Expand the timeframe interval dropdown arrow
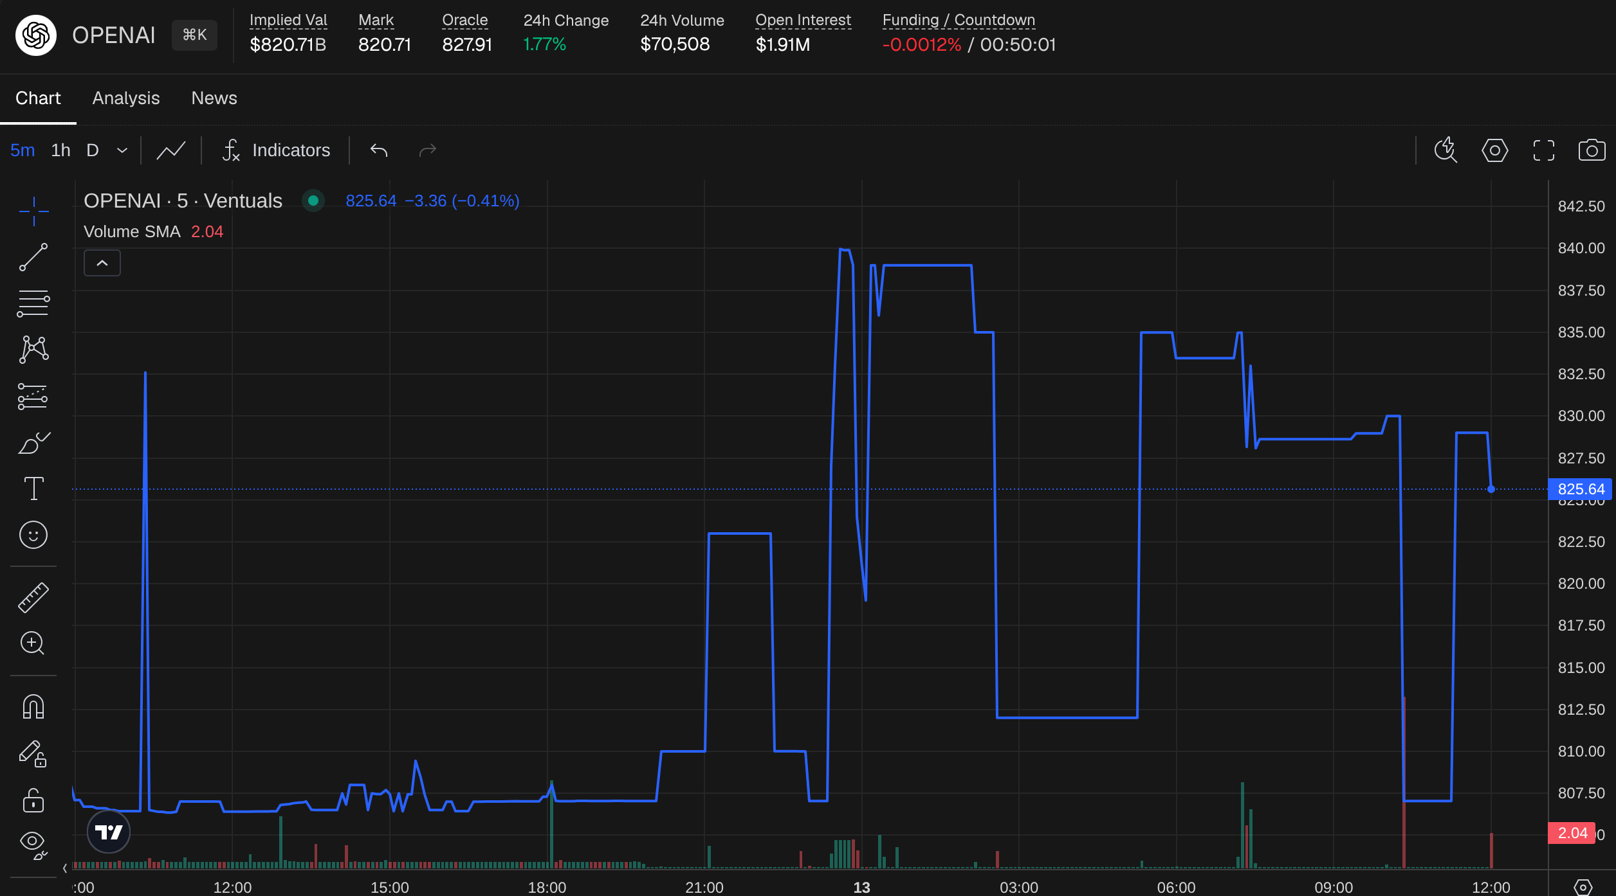The height and width of the screenshot is (896, 1616). click(x=122, y=150)
